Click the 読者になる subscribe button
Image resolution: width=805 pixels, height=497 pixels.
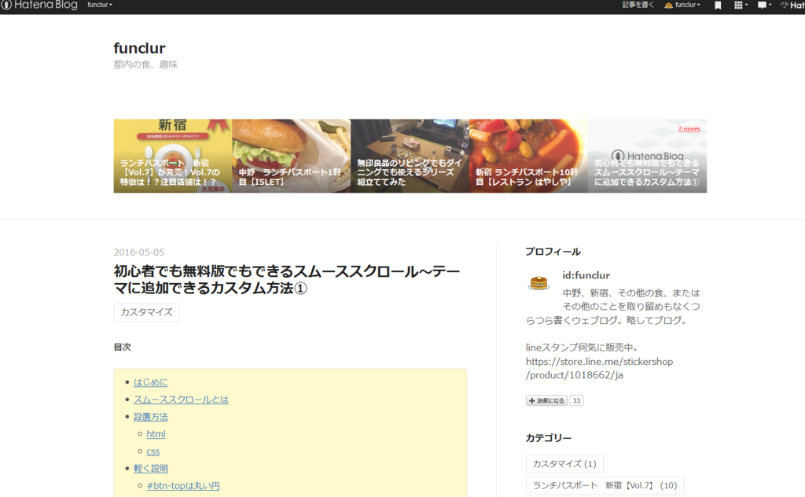546,400
